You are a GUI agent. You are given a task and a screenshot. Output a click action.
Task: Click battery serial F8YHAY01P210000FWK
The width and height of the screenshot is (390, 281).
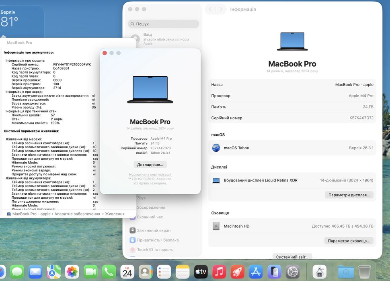click(72, 64)
